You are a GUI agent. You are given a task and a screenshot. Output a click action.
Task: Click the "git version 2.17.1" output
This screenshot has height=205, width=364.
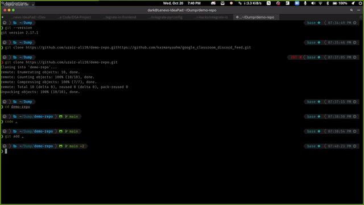[x=19, y=32]
